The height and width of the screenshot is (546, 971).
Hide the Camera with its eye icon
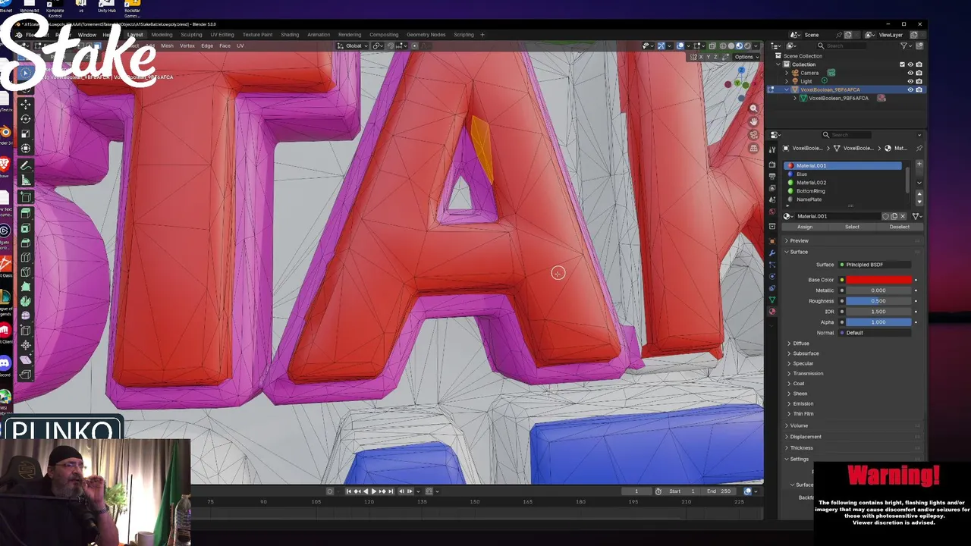[x=910, y=73]
